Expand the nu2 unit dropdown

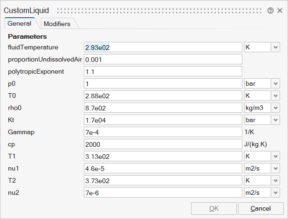coord(275,192)
